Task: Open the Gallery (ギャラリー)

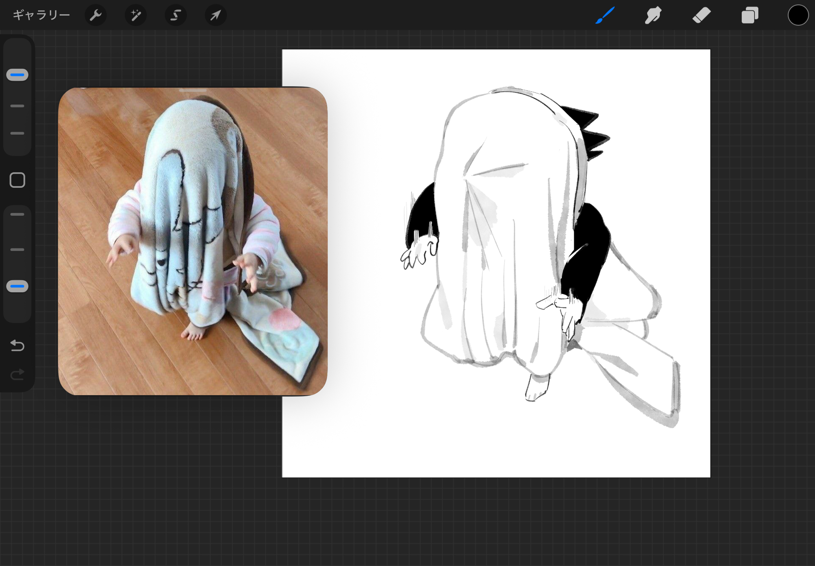Action: [41, 15]
